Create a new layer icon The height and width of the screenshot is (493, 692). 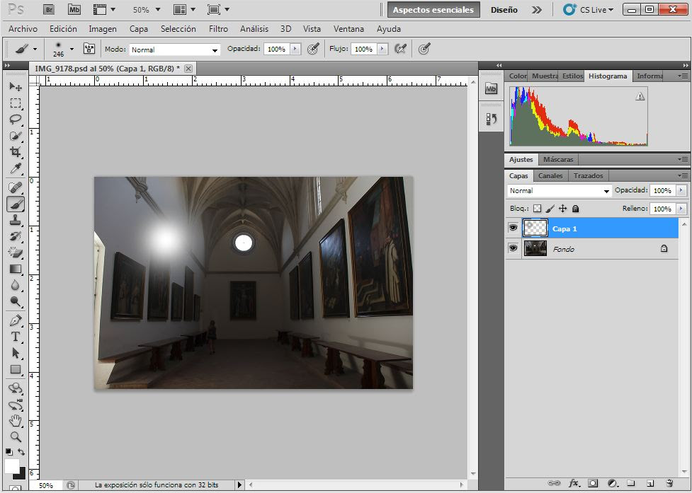pos(650,483)
